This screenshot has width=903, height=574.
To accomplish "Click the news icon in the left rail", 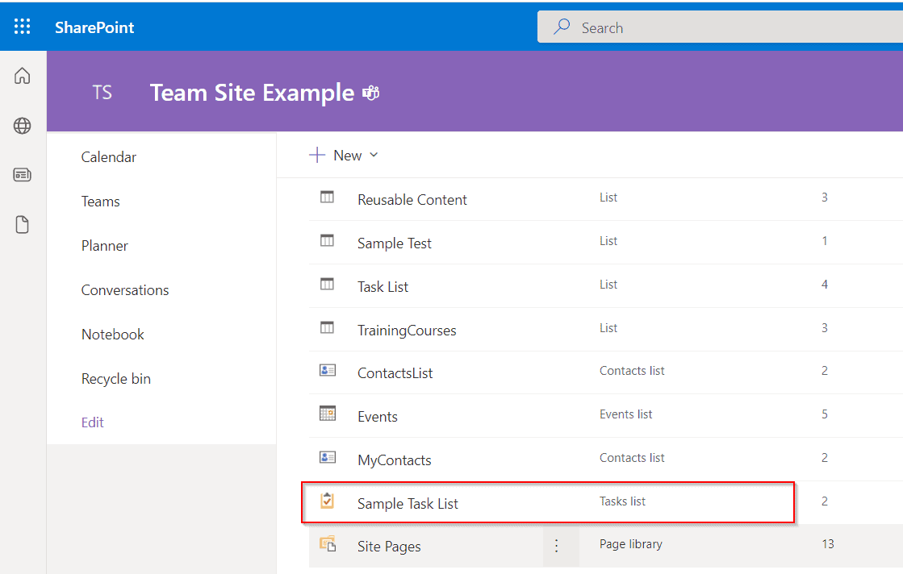I will pyautogui.click(x=22, y=174).
